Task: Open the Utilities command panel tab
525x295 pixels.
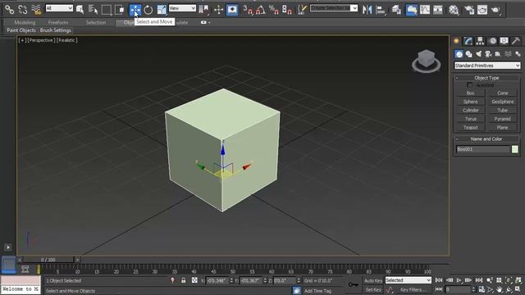Action: (x=516, y=41)
